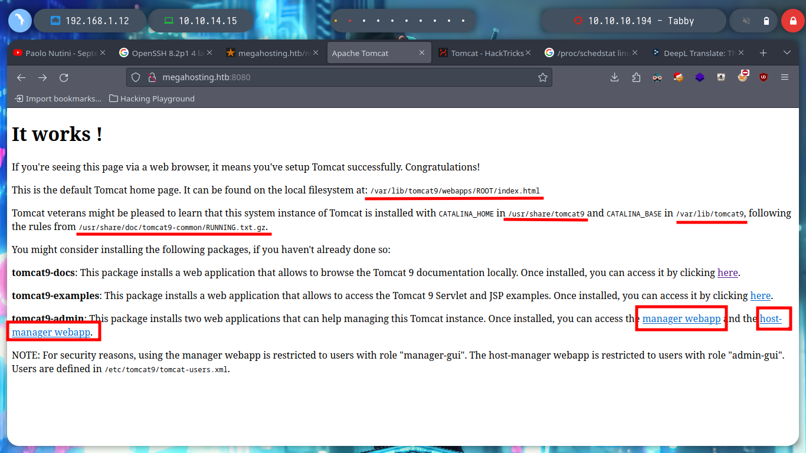Screen dimensions: 806x453
Task: Click the extension icon with red no-entry badge
Action: click(x=743, y=76)
